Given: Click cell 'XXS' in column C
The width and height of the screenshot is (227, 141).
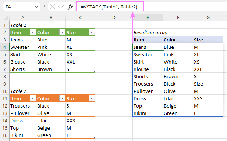Looking at the screenshot, I should [81, 120].
